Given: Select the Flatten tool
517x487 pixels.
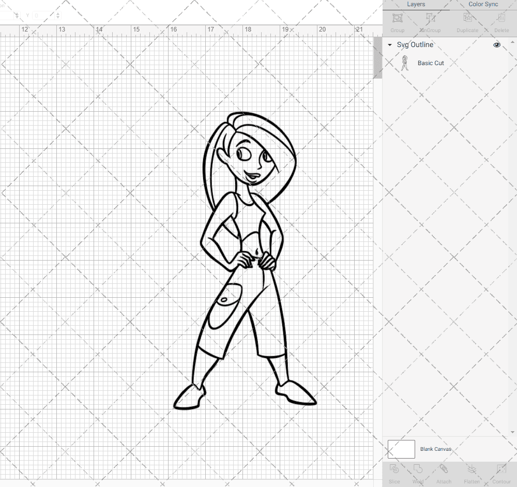Looking at the screenshot, I should (472, 473).
